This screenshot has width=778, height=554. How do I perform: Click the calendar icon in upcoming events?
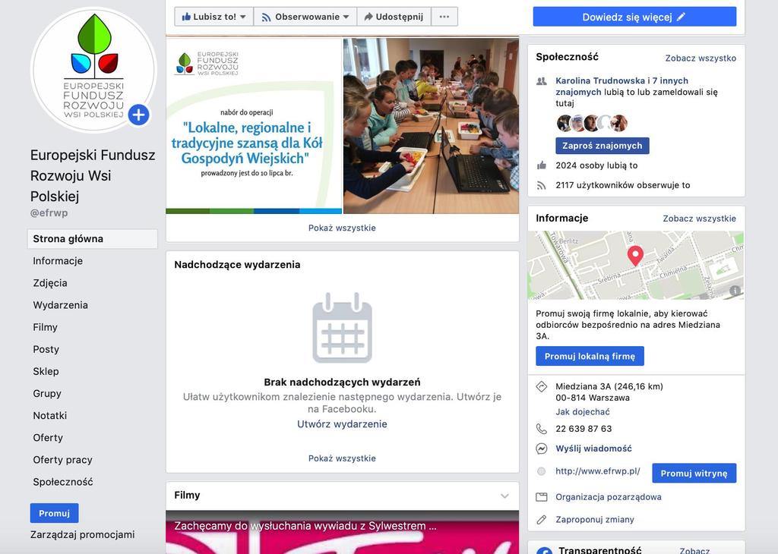[x=343, y=328]
